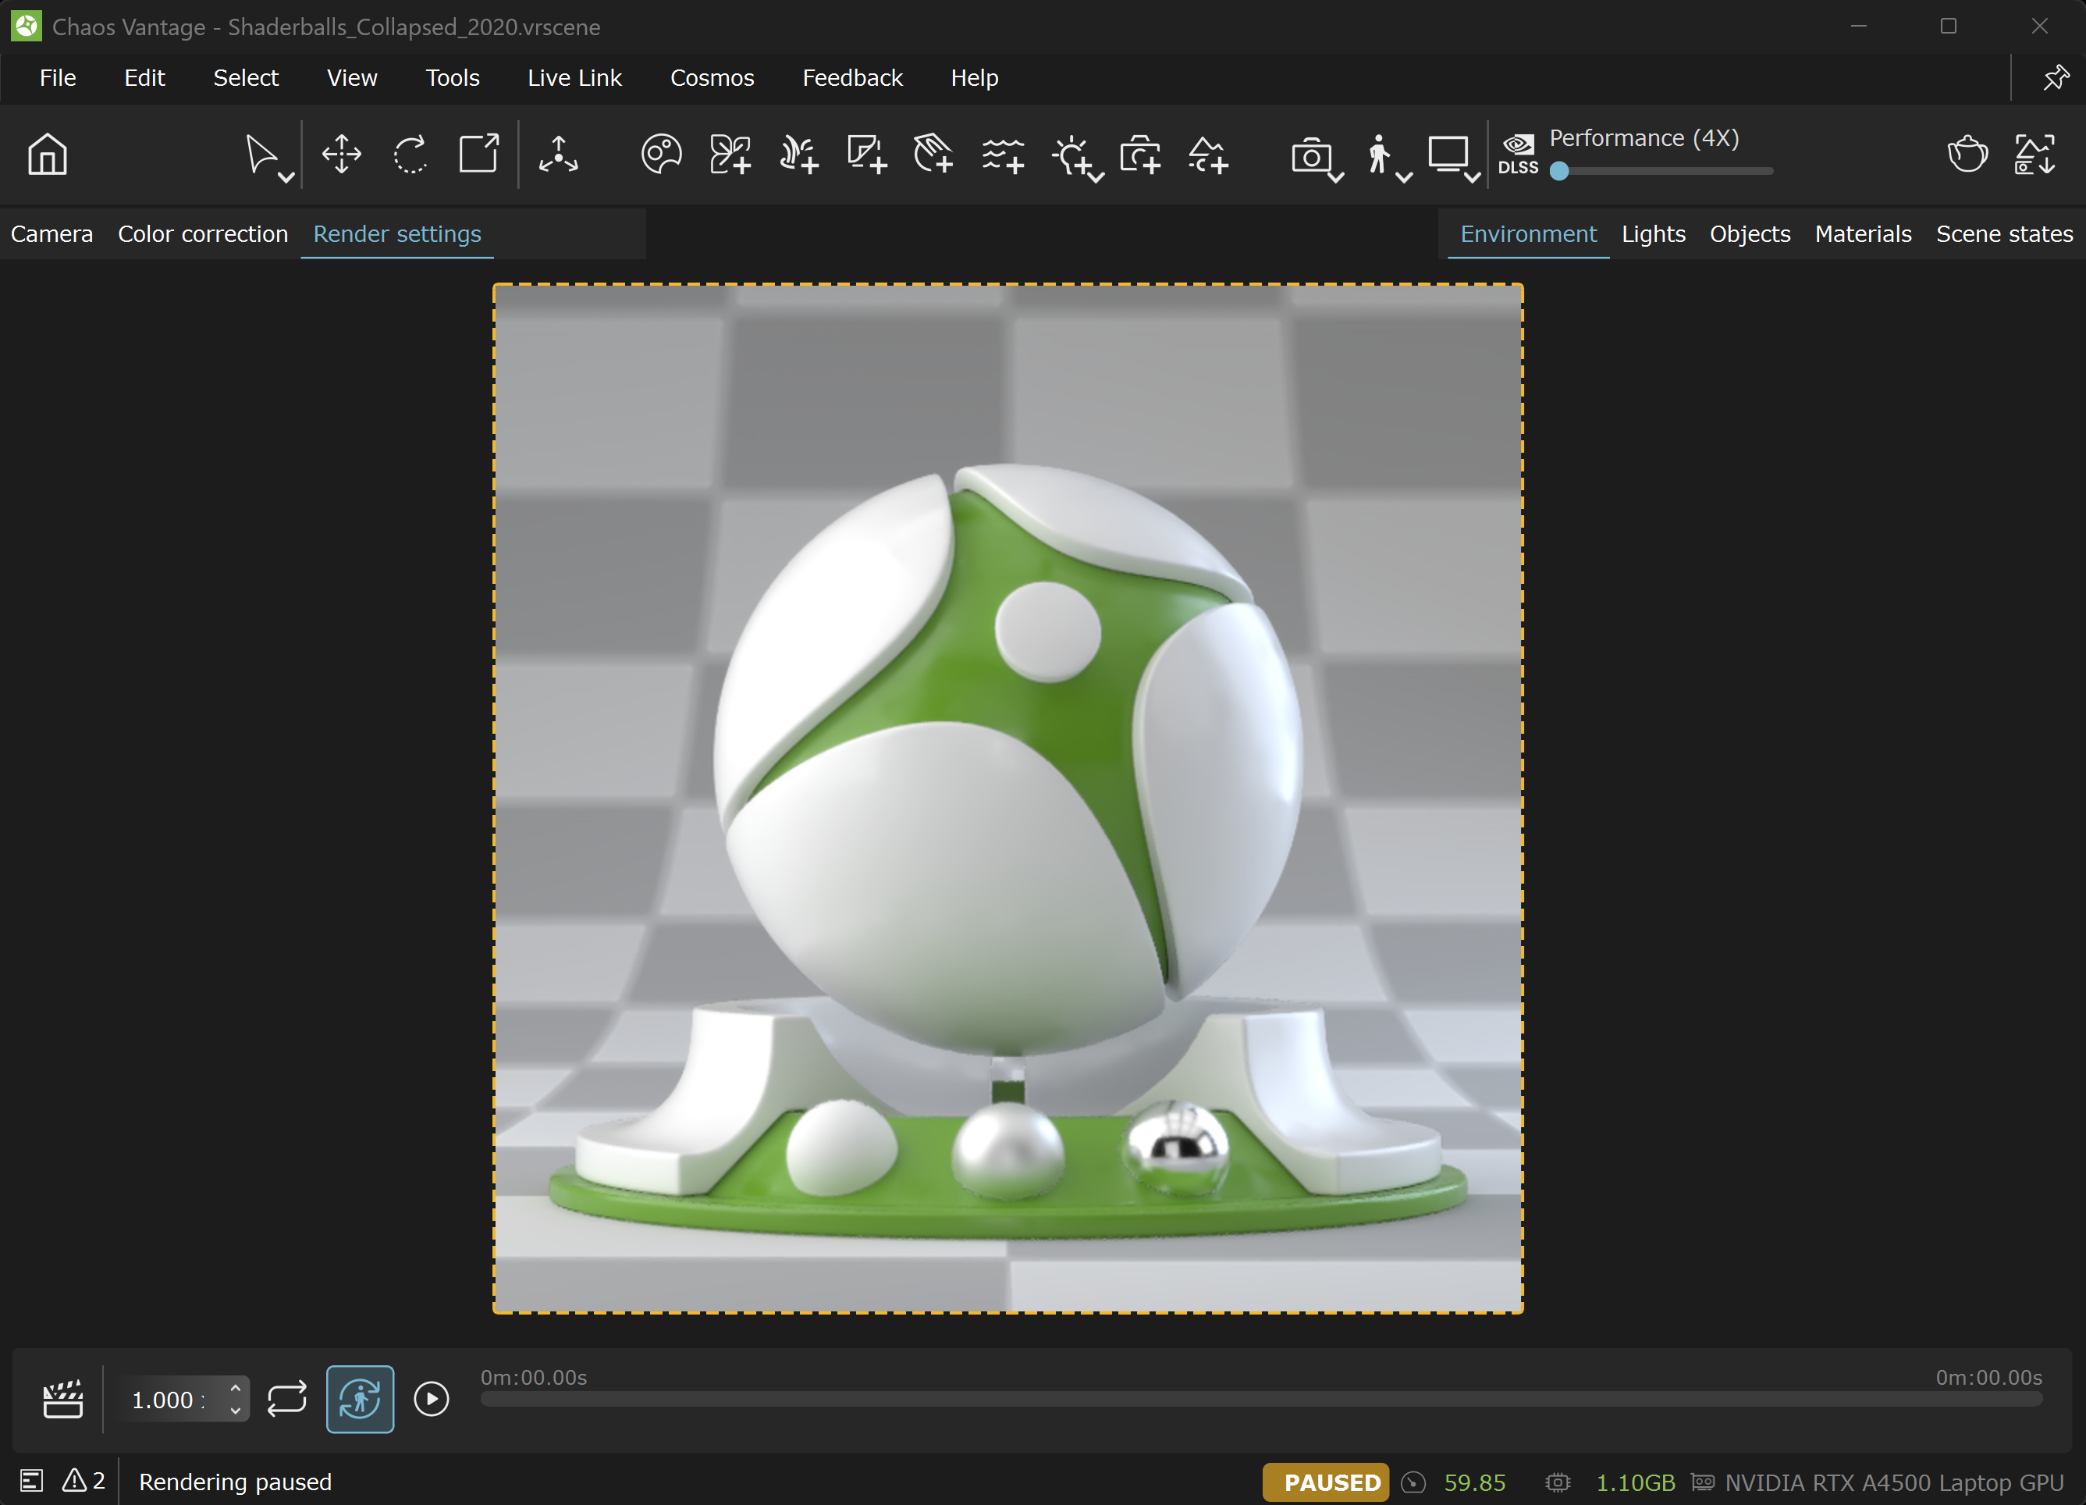Image resolution: width=2086 pixels, height=1505 pixels.
Task: Click the GPU memory chip icon
Action: pyautogui.click(x=1557, y=1482)
